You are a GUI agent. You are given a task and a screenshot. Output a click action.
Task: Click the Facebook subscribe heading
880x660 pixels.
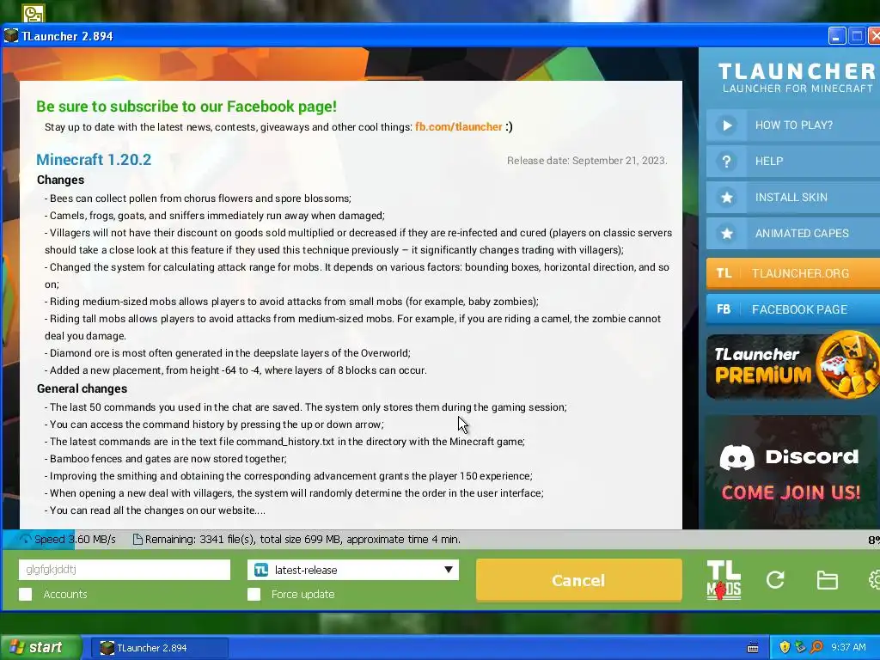(x=186, y=106)
